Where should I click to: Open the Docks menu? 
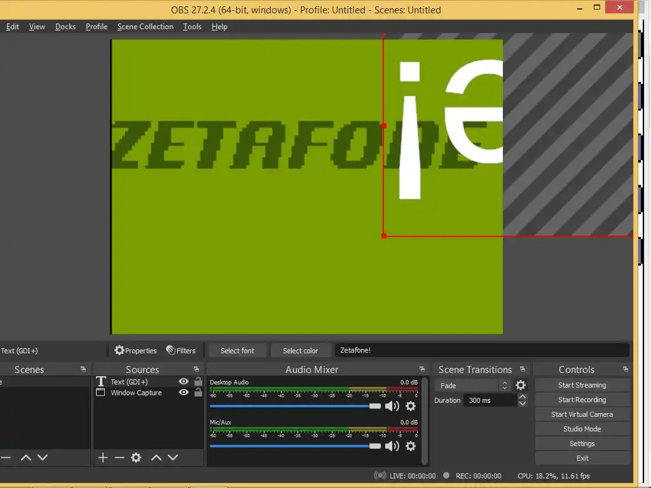[65, 27]
